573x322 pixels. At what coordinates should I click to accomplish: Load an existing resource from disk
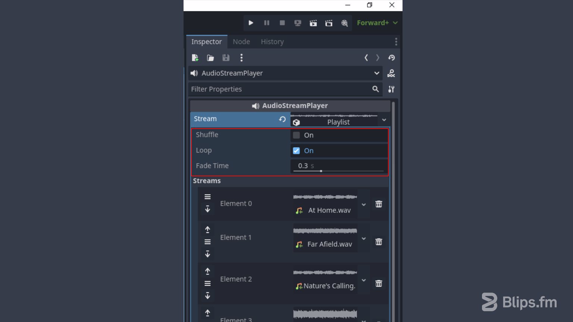coord(210,58)
